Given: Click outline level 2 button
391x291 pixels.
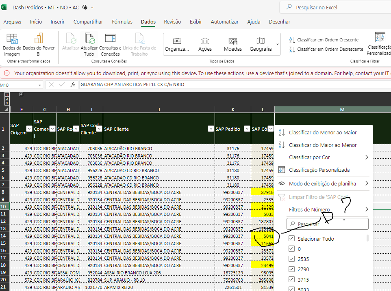Looking at the screenshot, I should 7,99.
